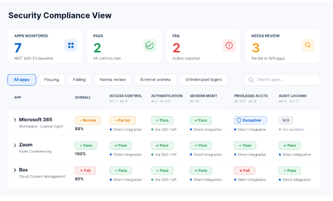The width and height of the screenshot is (333, 201).
Task: Click the Box app name
Action: click(x=23, y=170)
